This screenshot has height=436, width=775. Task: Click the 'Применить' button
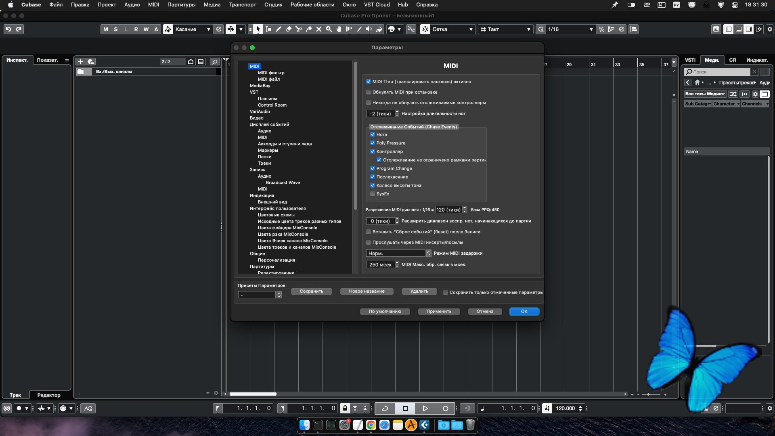(x=439, y=311)
